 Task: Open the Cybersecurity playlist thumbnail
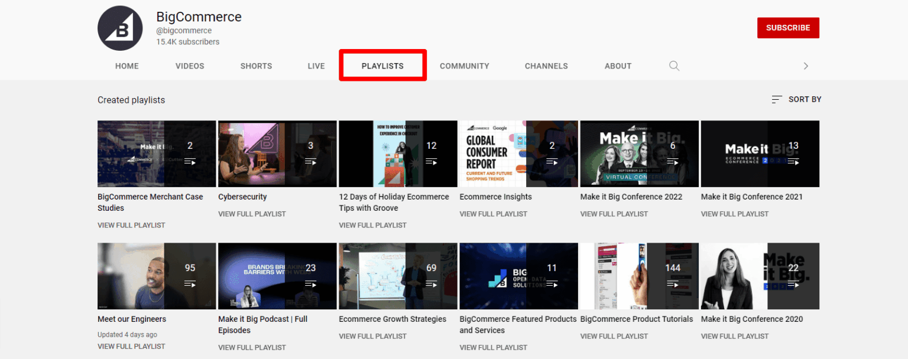point(277,154)
